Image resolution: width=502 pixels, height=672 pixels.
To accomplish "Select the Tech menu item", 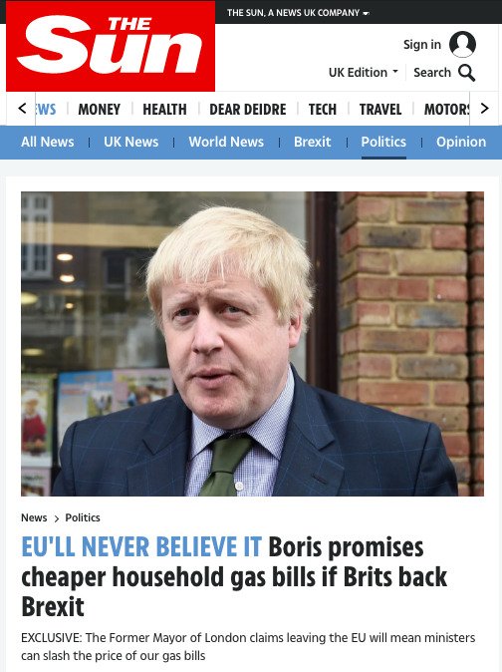I will point(323,110).
